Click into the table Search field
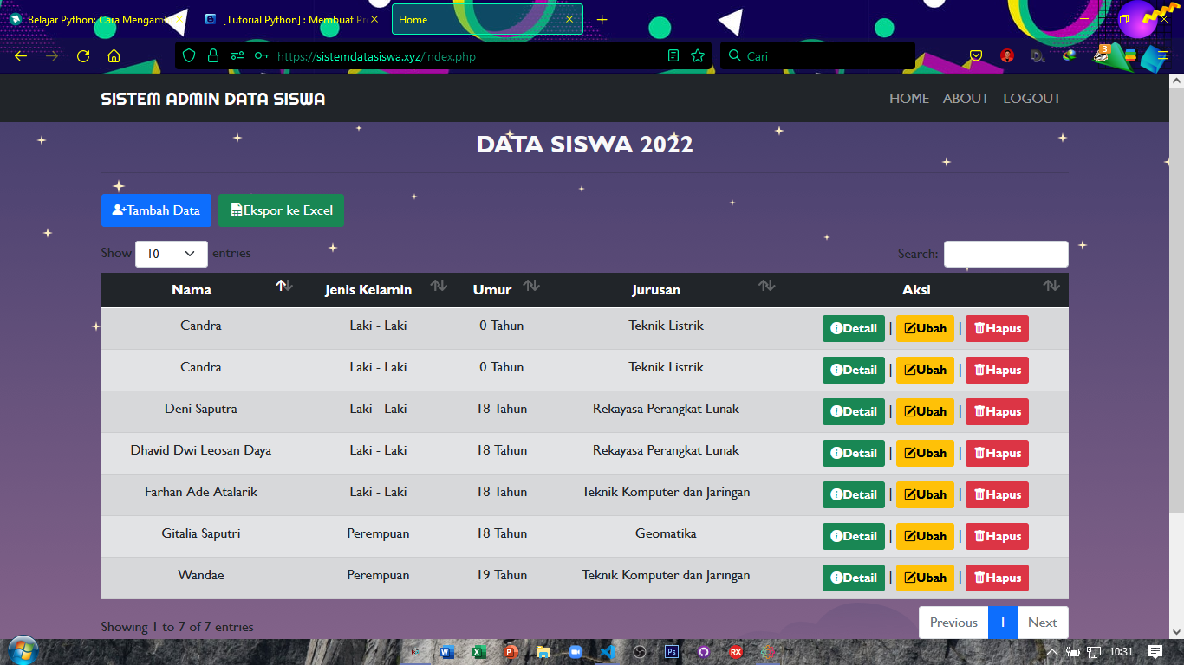The image size is (1184, 665). 1005,254
